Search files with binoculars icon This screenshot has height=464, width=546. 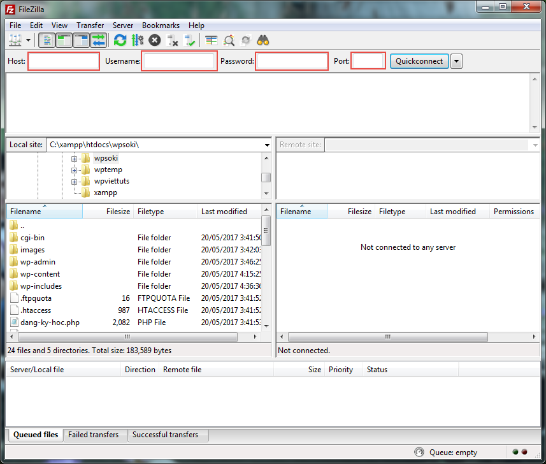coord(263,40)
